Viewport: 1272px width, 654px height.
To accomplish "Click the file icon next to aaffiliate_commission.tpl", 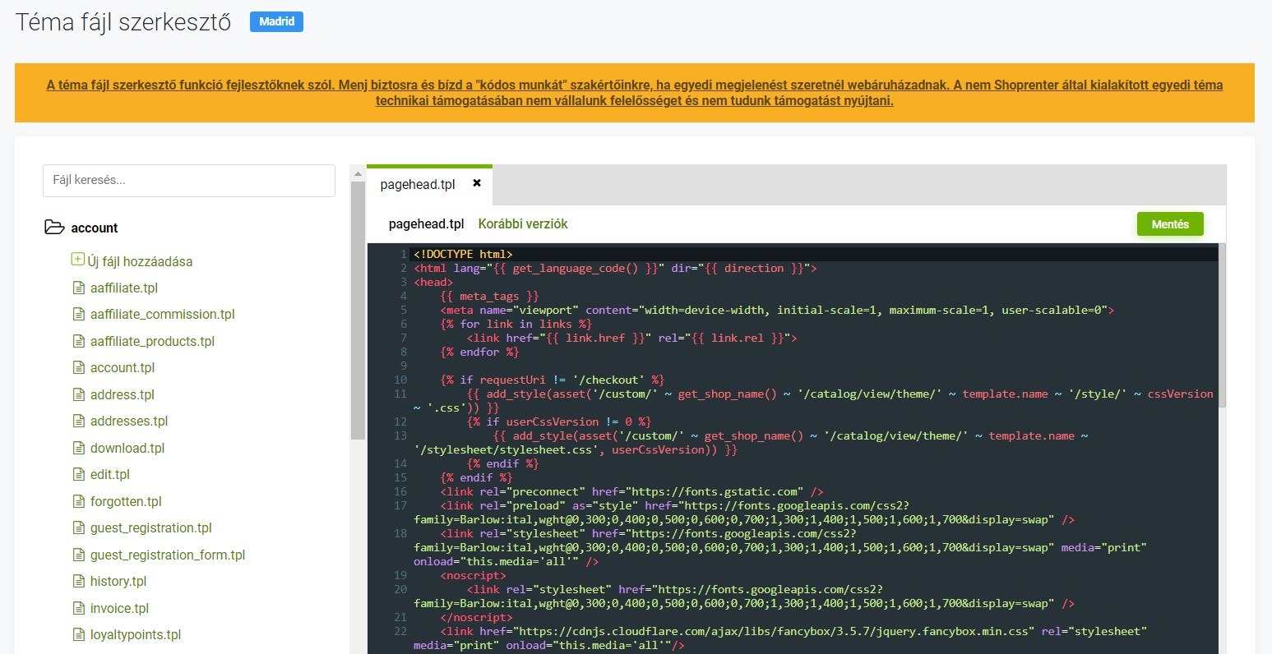I will point(79,314).
